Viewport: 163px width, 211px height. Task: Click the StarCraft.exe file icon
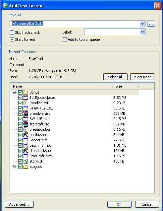(26, 156)
